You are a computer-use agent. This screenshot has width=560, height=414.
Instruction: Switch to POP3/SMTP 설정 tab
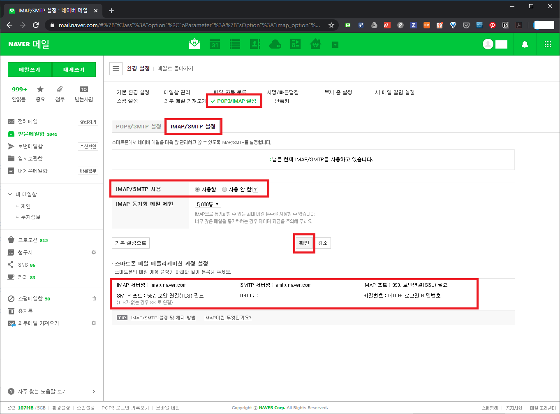(138, 126)
